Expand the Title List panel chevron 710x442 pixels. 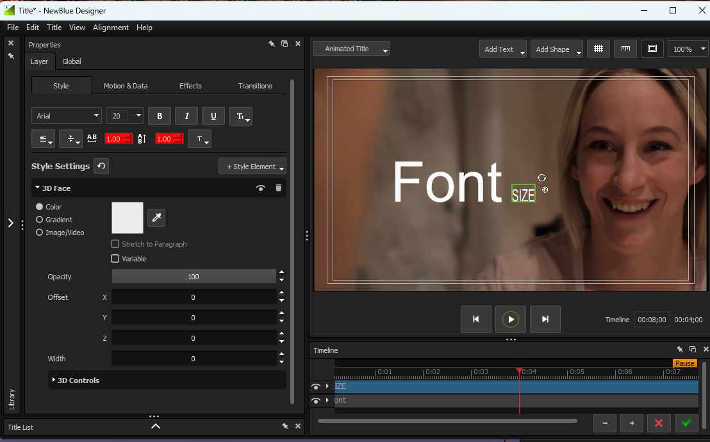coord(155,426)
